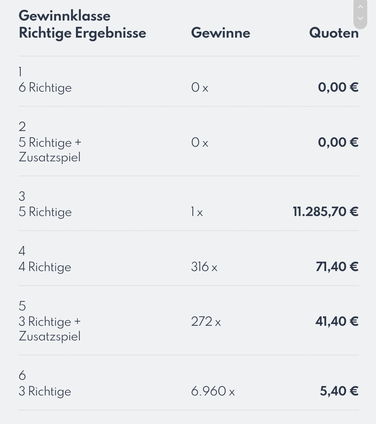Click the 5,40 € quota value
The height and width of the screenshot is (424, 376).
pos(339,391)
